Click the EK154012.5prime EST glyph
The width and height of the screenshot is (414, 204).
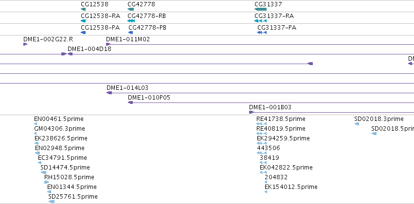[x=266, y=192]
